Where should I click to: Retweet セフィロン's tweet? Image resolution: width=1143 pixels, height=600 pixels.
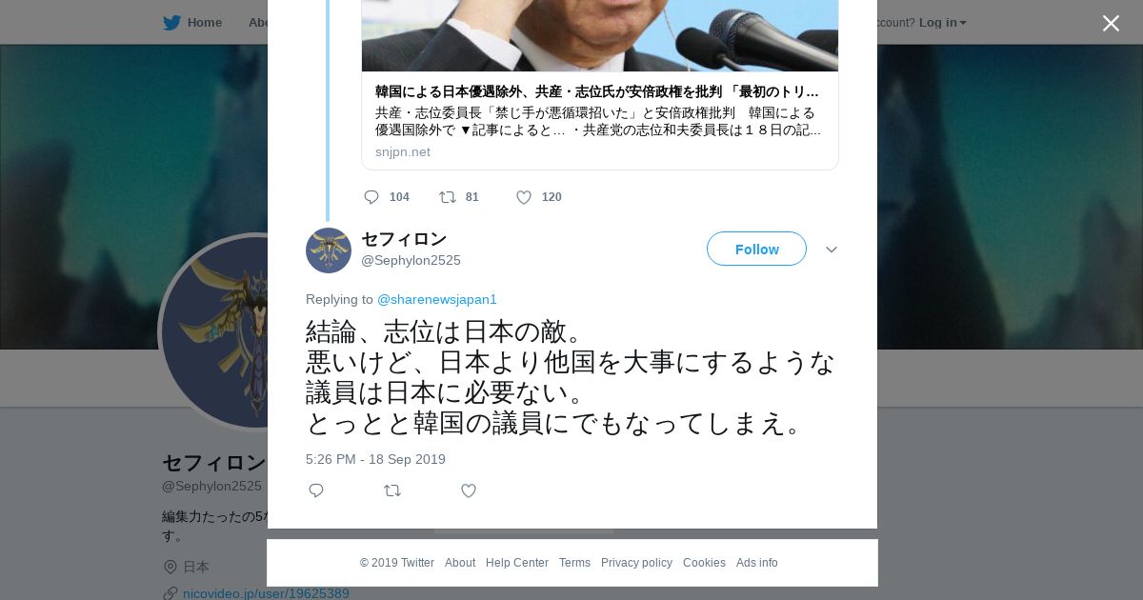pos(392,490)
